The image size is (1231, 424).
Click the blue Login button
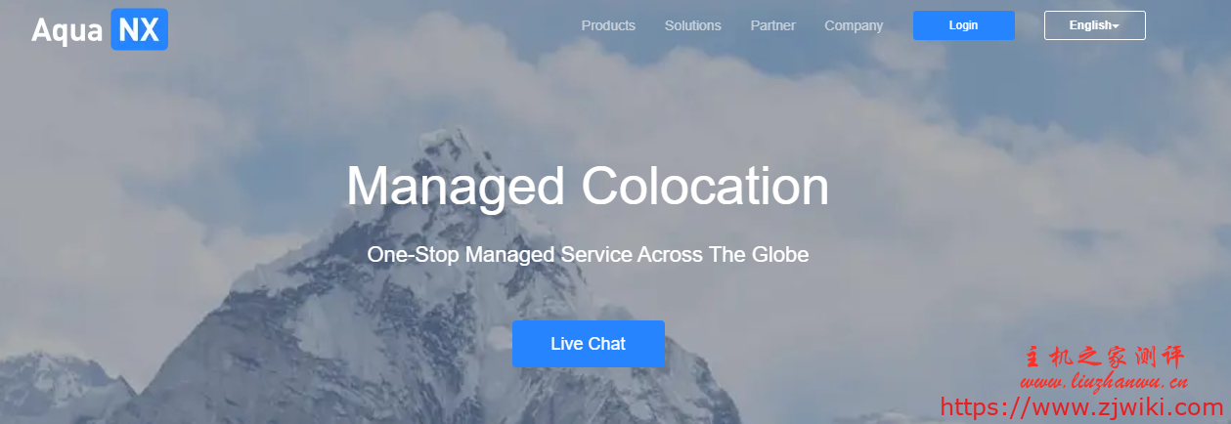point(963,25)
